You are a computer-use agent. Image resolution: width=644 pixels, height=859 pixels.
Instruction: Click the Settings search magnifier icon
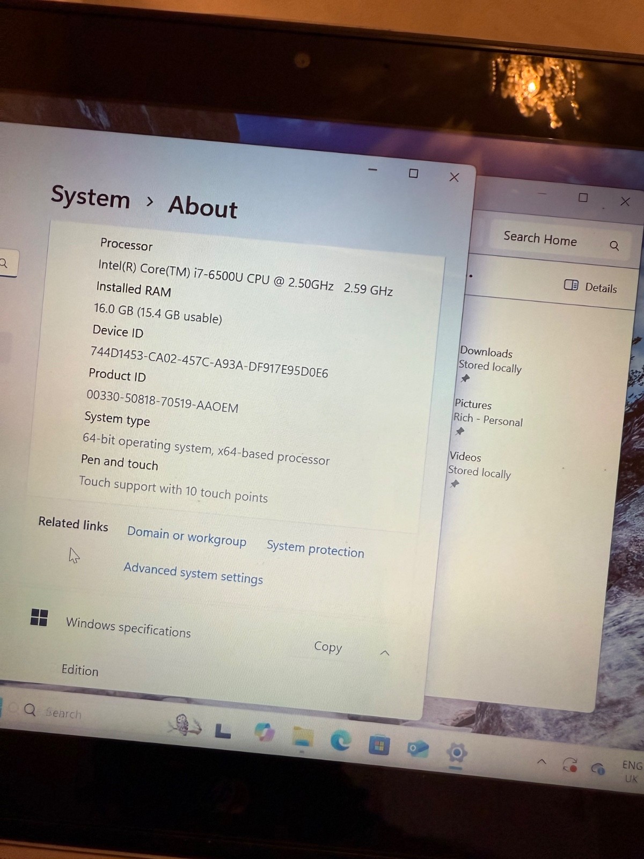pyautogui.click(x=4, y=263)
